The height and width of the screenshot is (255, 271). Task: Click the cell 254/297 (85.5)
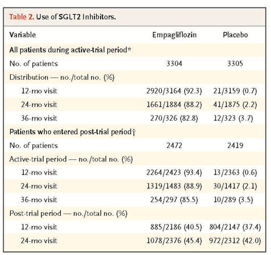[x=174, y=200]
